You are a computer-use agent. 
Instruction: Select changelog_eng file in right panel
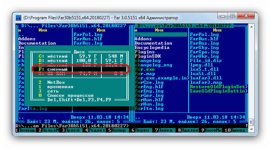[x=153, y=65]
